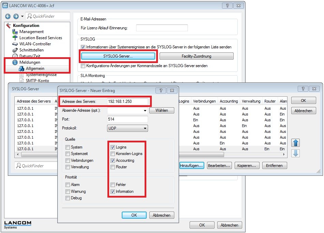Move entry up with blue arrow
The width and height of the screenshot is (324, 233).
(x=296, y=142)
